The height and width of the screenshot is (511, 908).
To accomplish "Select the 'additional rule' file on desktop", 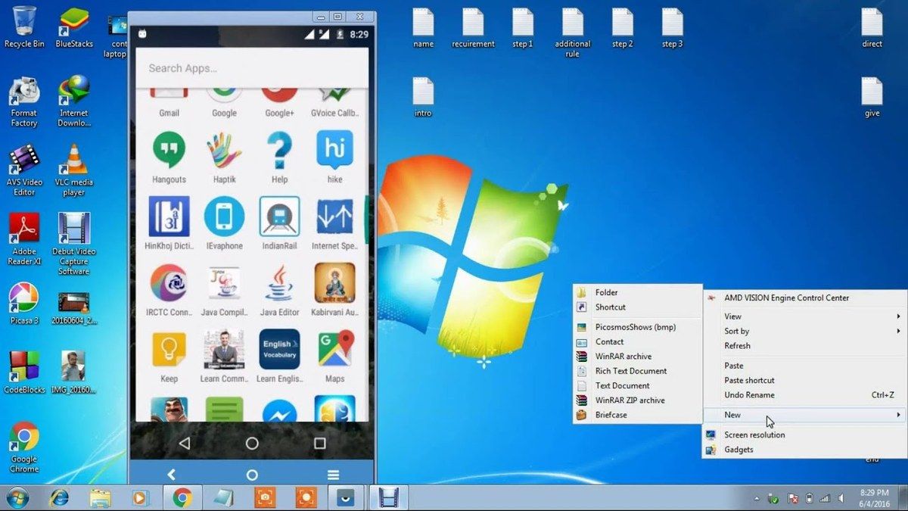I will click(x=573, y=33).
